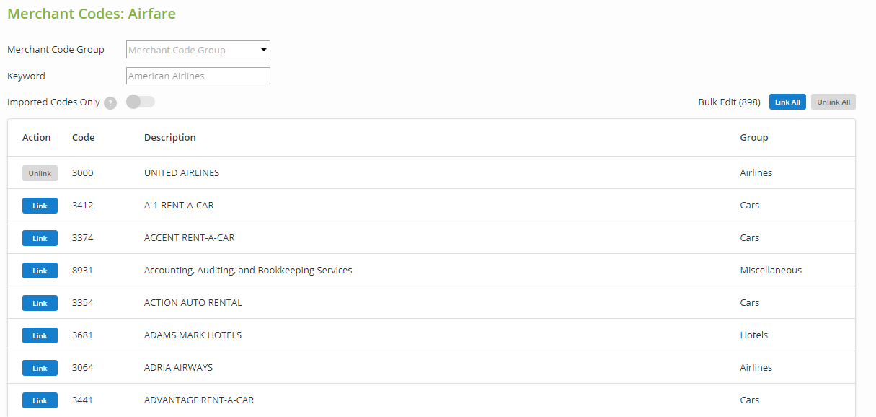This screenshot has height=417, width=876.
Task: Toggle the Imported Codes Only switch
Action: tap(141, 102)
